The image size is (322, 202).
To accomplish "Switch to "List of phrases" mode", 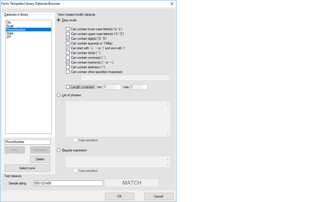I will pos(58,95).
